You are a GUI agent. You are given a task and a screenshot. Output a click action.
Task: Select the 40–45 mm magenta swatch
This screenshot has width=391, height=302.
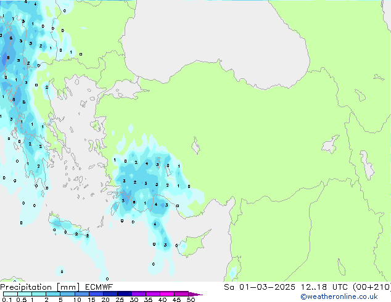coord(167,294)
